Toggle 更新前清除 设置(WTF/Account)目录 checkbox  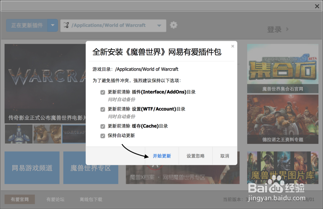103,109
